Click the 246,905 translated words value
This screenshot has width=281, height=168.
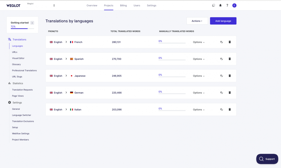tap(117, 76)
